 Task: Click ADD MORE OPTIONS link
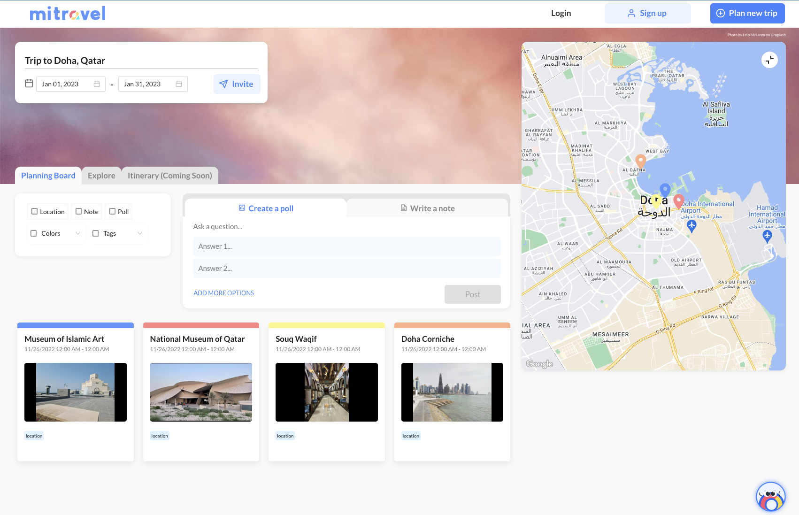coord(223,293)
